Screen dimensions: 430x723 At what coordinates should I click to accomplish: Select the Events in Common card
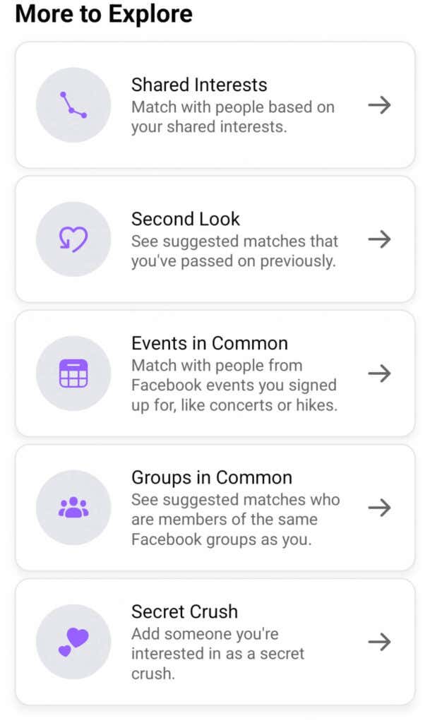click(215, 374)
